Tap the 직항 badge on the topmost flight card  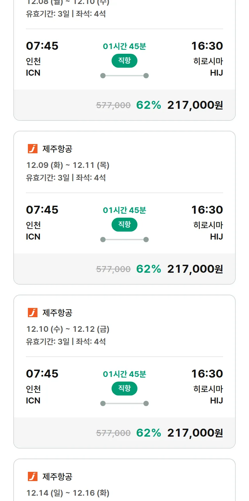[x=124, y=61]
